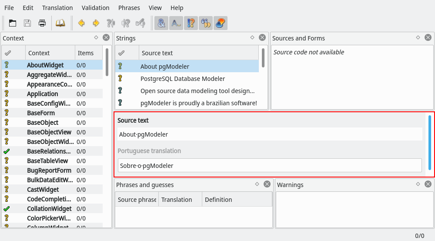This screenshot has height=241, width=435.
Task: Select 'pgModeler is proudly a brazilian software!' string
Action: pos(187,103)
